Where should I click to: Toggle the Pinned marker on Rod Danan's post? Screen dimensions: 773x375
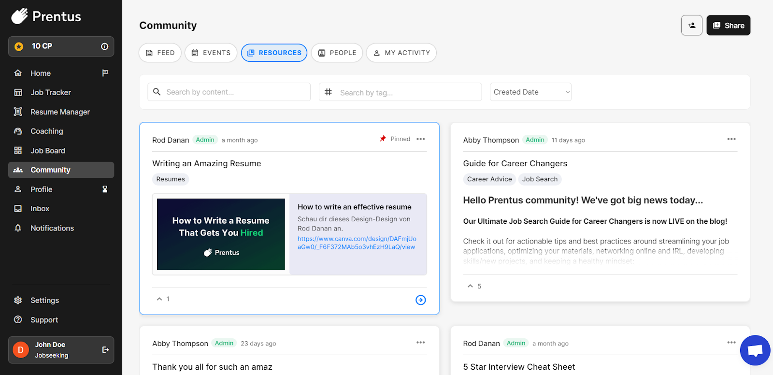tap(395, 139)
